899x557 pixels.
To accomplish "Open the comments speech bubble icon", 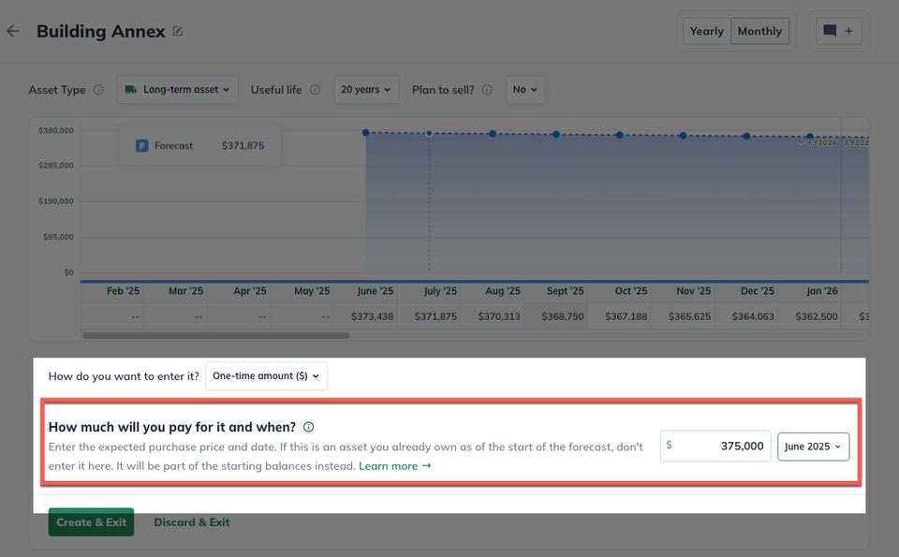I will [x=830, y=31].
